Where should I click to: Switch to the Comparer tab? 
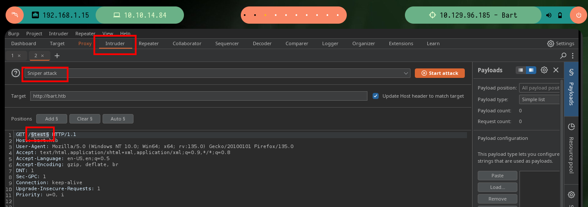[297, 43]
